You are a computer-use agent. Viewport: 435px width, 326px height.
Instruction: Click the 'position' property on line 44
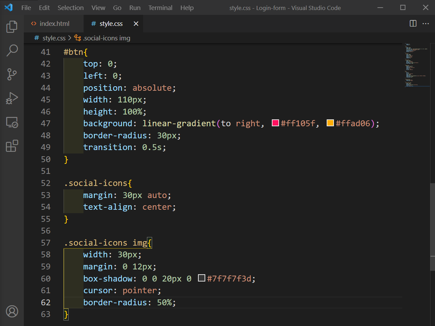point(103,88)
